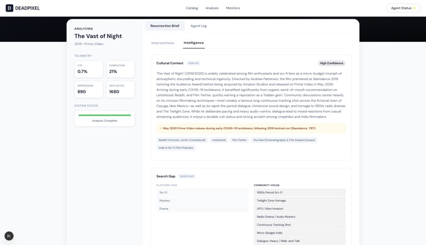
Task: Select the Intelligence sub-tab
Action: point(193,43)
